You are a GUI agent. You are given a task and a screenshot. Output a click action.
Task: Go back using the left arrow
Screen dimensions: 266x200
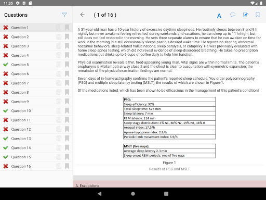(x=83, y=15)
